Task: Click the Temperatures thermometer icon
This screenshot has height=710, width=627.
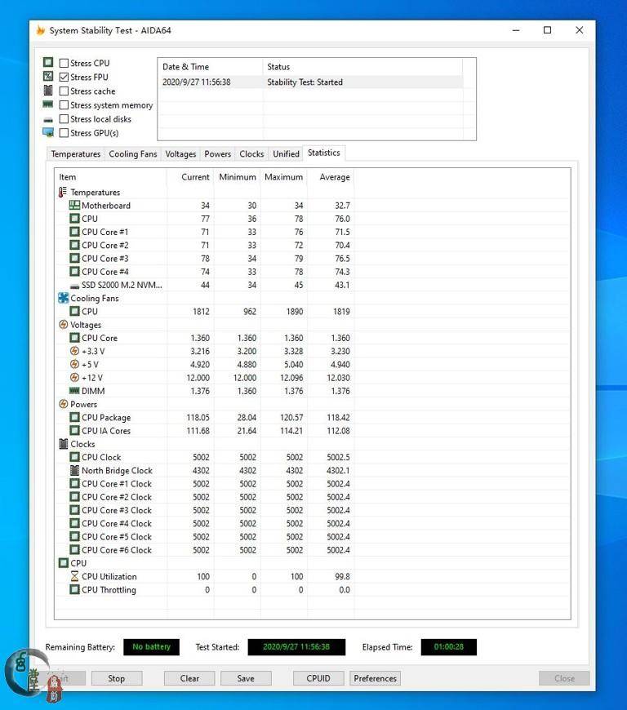Action: point(63,192)
